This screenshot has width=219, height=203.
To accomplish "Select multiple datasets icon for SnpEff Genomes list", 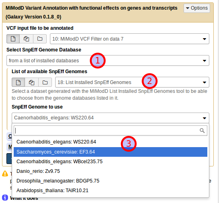I will point(31,82).
